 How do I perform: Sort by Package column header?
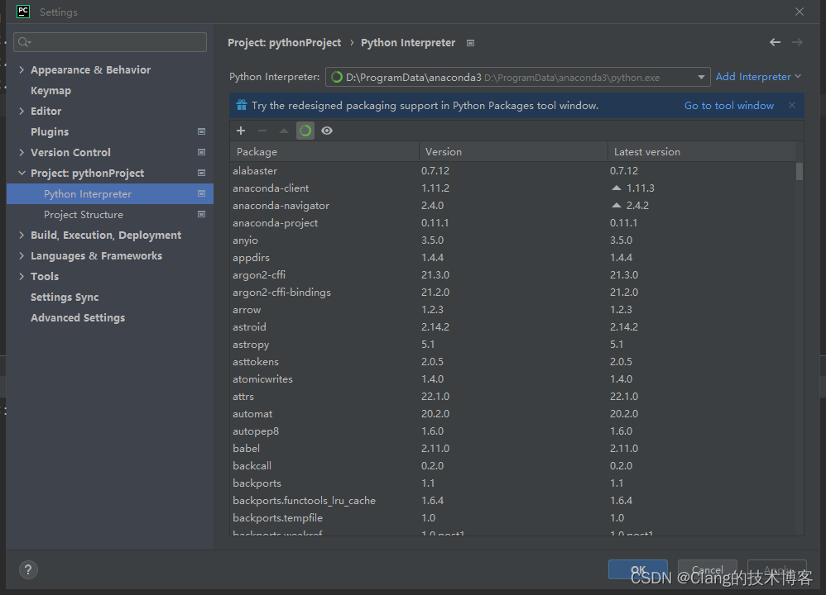pos(324,151)
